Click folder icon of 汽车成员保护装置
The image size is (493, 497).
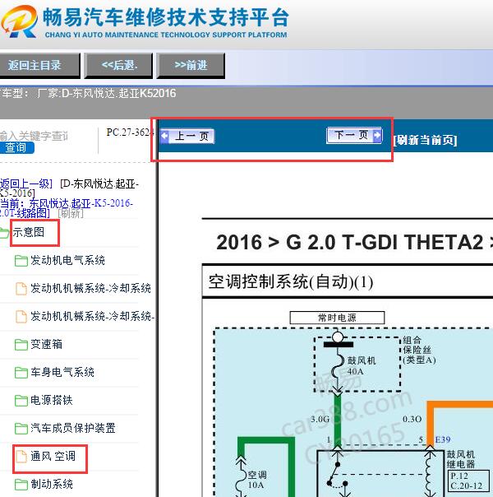(21, 428)
